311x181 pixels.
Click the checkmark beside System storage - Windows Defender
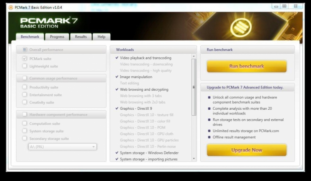(x=117, y=153)
